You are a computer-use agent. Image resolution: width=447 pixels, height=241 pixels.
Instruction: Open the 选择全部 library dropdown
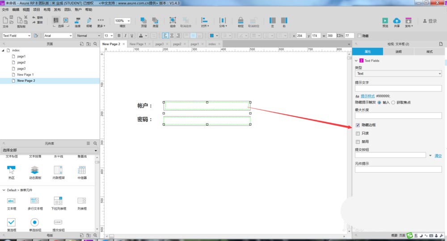(x=50, y=150)
